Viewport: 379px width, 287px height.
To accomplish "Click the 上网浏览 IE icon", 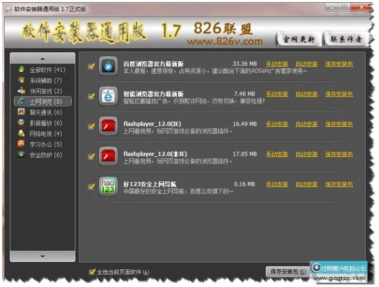I will coord(22,101).
